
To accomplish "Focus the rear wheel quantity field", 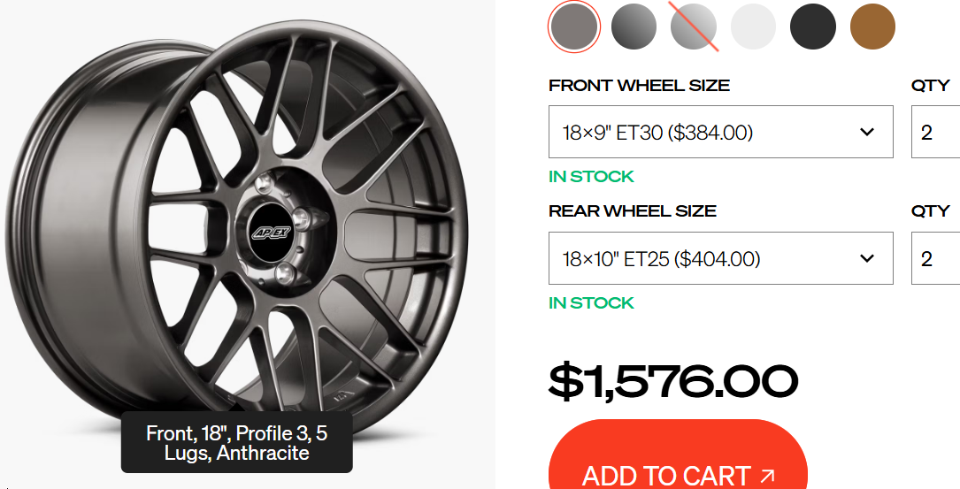I will pos(936,259).
